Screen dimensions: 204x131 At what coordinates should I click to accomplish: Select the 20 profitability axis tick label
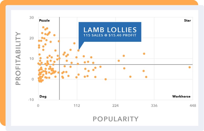point(32,38)
